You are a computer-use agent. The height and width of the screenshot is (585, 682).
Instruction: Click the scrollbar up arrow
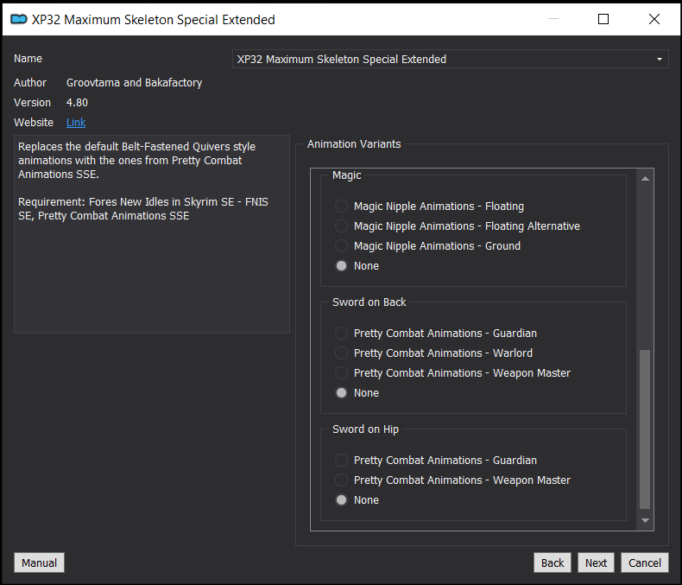[x=646, y=179]
